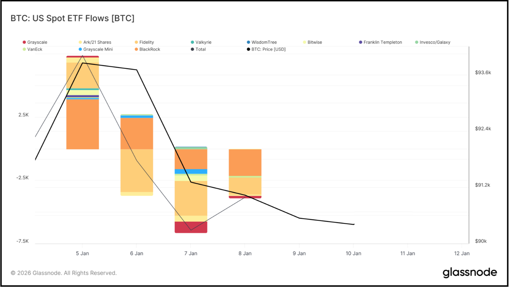The image size is (509, 287).
Task: Select the BlackRock segment of the 5 Jan bar
Action: click(83, 124)
